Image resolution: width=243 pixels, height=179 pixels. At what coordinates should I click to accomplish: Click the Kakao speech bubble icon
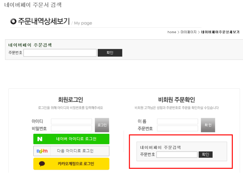tap(42, 163)
